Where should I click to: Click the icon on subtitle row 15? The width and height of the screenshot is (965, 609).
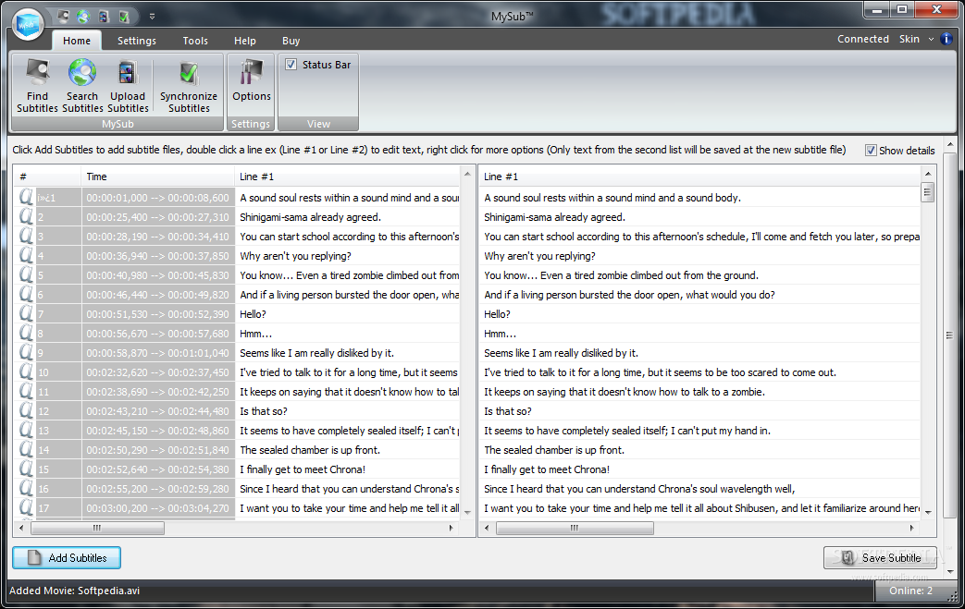[x=26, y=469]
